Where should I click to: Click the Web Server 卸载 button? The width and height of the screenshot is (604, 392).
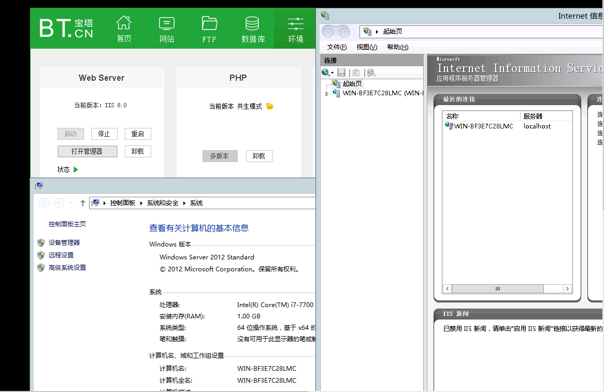click(x=137, y=151)
